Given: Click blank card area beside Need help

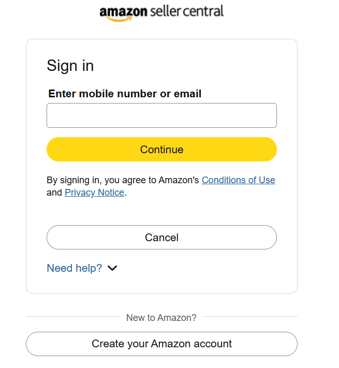Looking at the screenshot, I should (x=207, y=268).
